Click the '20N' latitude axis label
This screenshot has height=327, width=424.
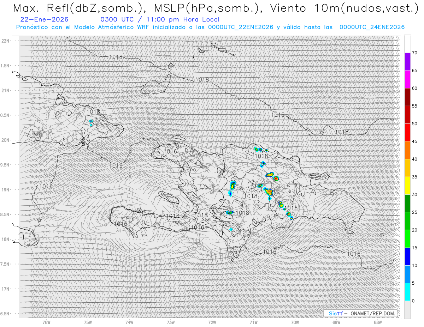(5, 140)
